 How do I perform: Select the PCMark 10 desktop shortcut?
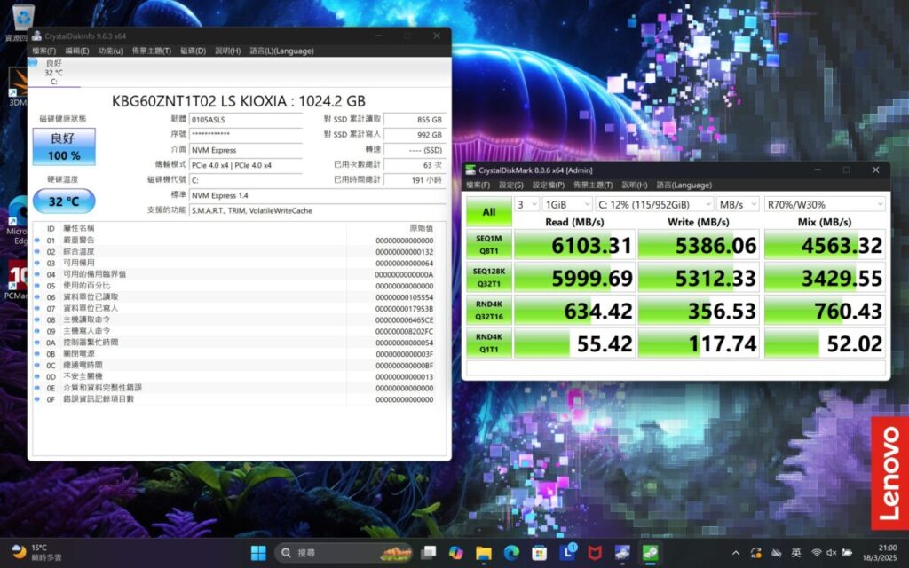[x=16, y=279]
